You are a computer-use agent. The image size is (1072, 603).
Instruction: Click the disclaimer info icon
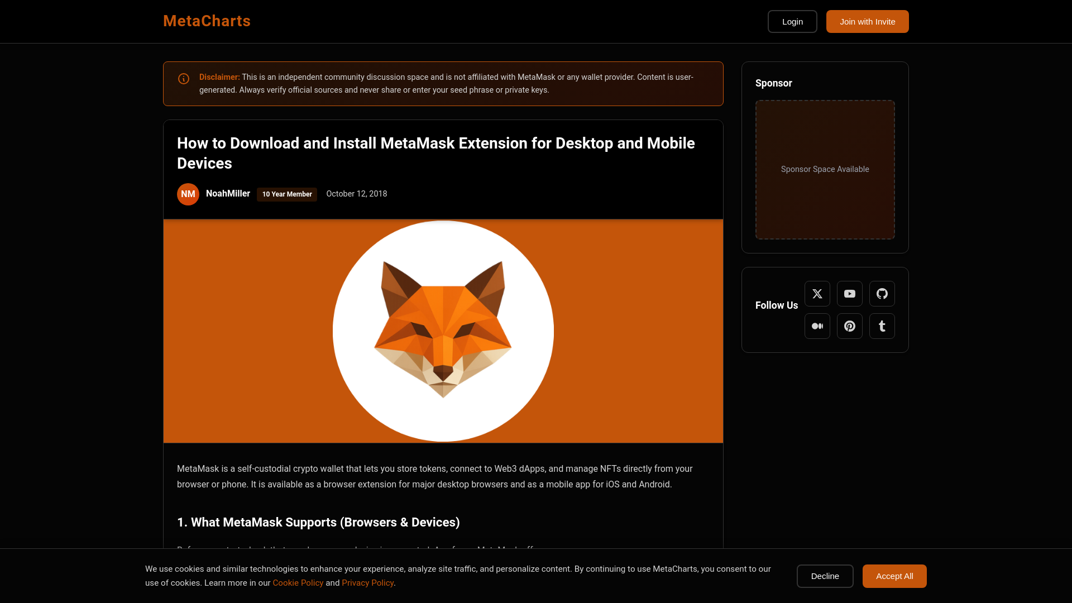coord(184,79)
